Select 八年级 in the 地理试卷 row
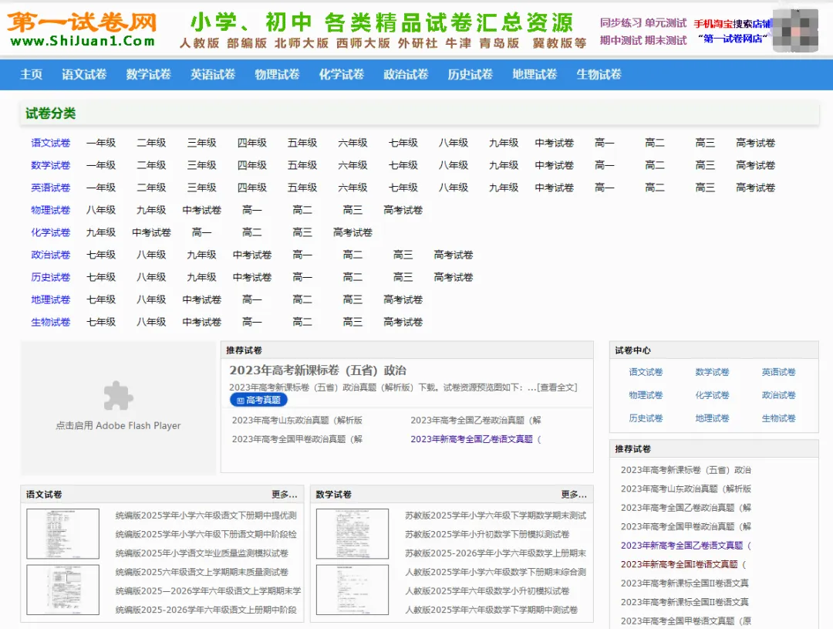Viewport: 833px width, 629px height. [x=151, y=299]
